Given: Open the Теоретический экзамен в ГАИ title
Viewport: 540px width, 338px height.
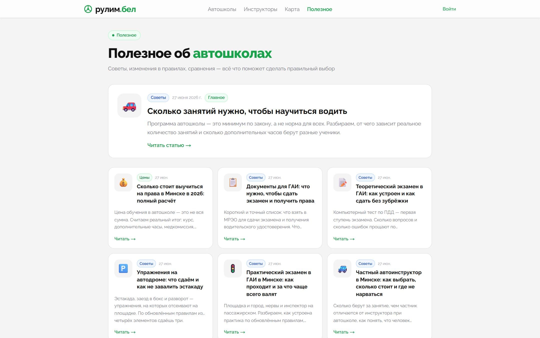Looking at the screenshot, I should (389, 194).
